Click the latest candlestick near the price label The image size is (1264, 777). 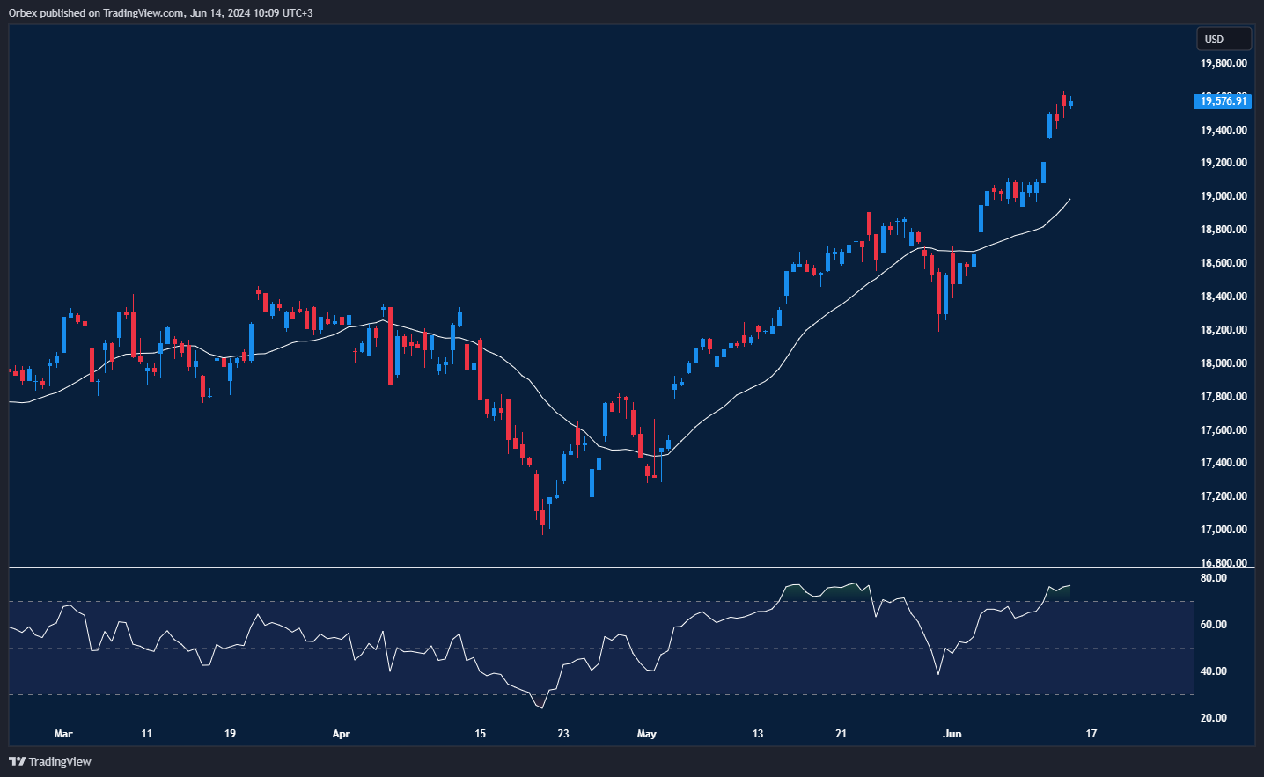tap(1069, 104)
